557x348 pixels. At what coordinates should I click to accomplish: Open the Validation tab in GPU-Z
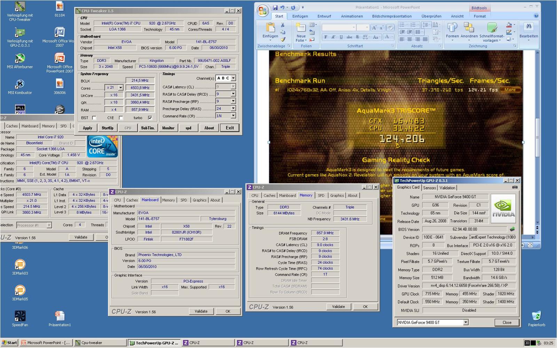(x=447, y=188)
